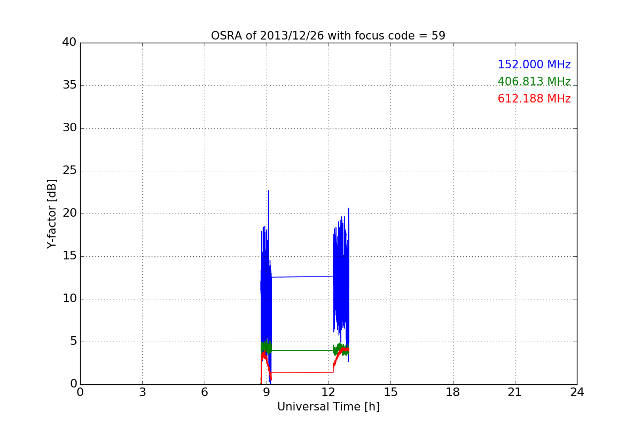This screenshot has width=641, height=427.
Task: Click the plot title 'OSRA of 2013/12/26 with focus code = 59'
Action: pyautogui.click(x=328, y=36)
